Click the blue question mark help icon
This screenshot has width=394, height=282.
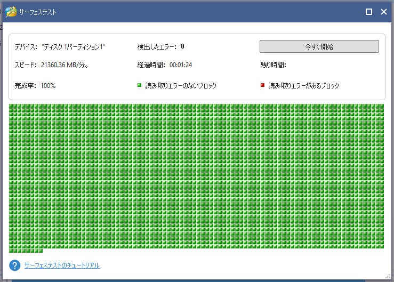click(x=15, y=265)
